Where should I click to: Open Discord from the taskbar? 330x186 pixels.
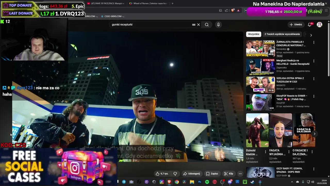coord(230,182)
